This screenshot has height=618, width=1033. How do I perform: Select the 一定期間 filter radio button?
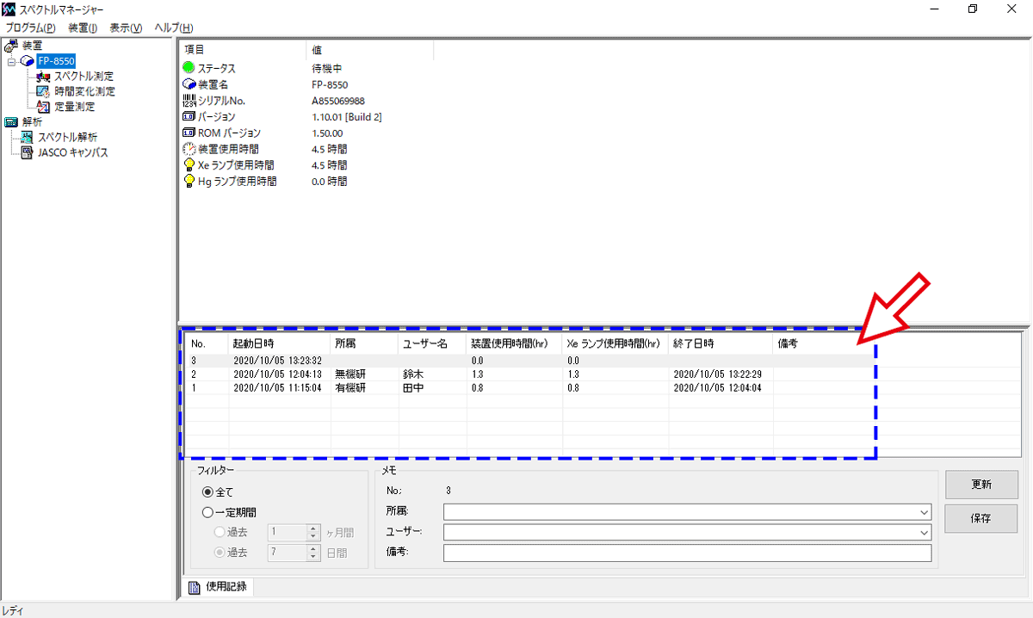[x=207, y=512]
